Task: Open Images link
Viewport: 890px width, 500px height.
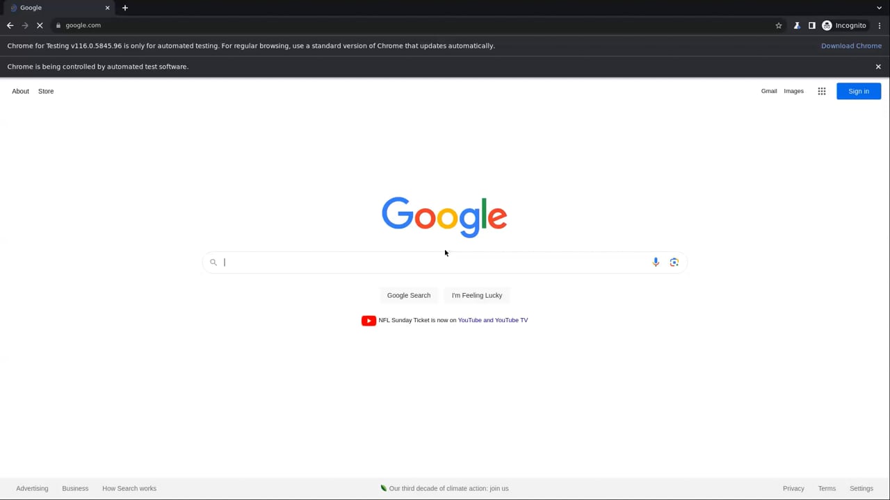Action: [793, 91]
